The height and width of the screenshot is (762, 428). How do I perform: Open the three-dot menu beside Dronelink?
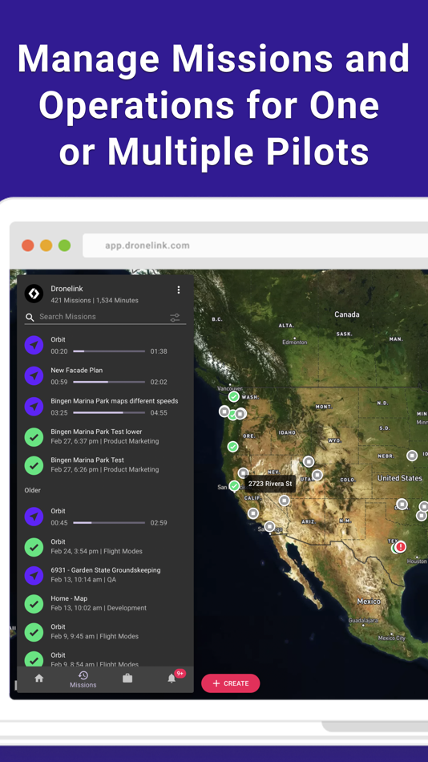[178, 290]
